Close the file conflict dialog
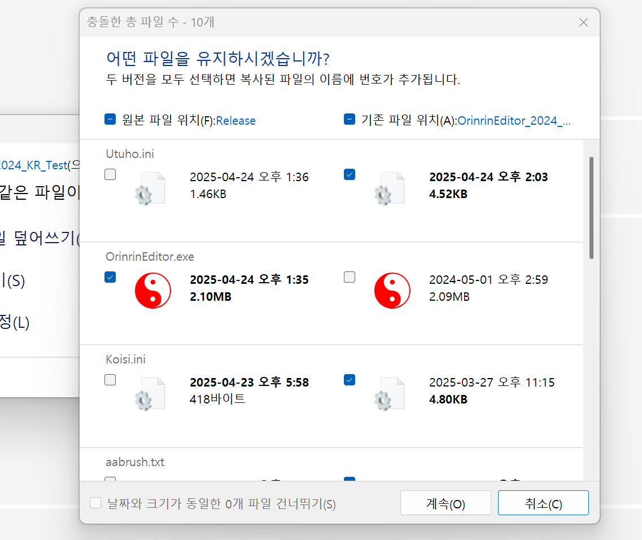The height and width of the screenshot is (540, 642). click(583, 23)
